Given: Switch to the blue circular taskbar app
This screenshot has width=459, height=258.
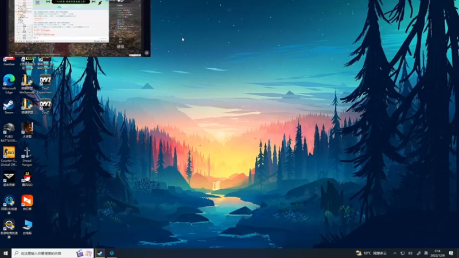Looking at the screenshot, I should tap(111, 253).
